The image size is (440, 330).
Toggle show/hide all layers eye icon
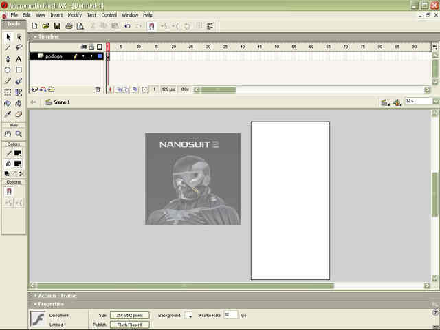point(84,47)
